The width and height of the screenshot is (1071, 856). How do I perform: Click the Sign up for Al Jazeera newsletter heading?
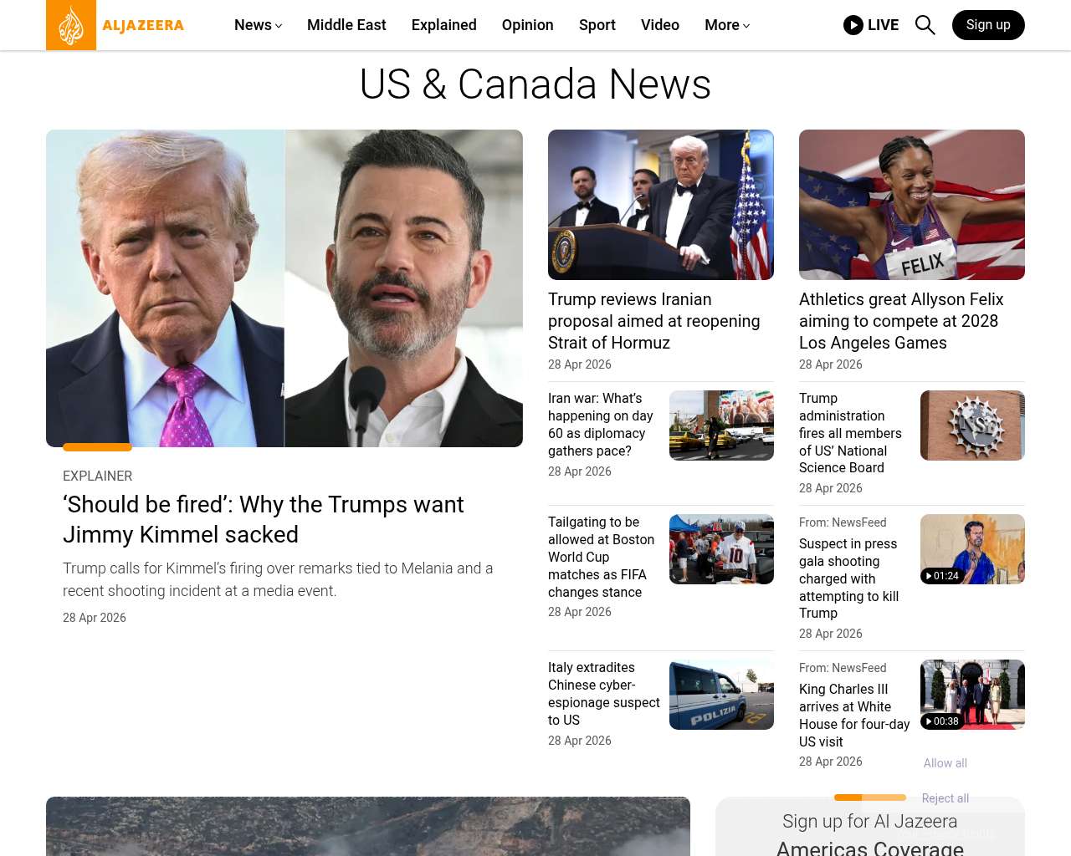tap(870, 834)
